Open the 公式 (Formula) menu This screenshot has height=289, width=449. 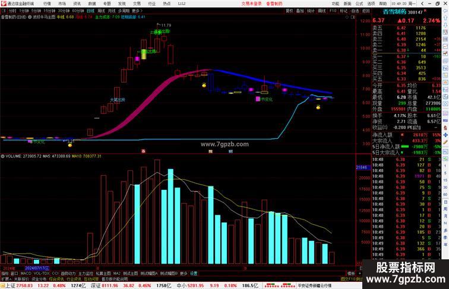pos(359,4)
